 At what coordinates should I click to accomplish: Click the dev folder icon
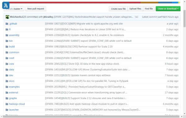(x=7, y=75)
